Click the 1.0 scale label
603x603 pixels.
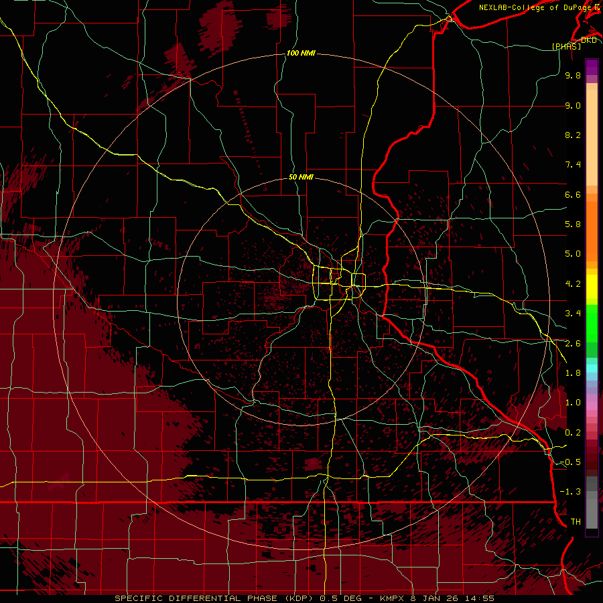[573, 403]
